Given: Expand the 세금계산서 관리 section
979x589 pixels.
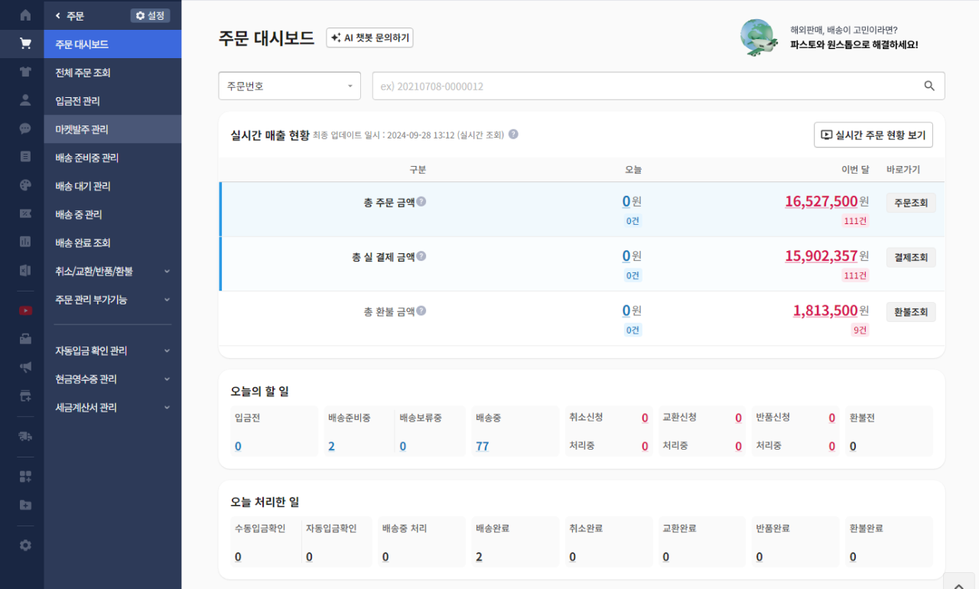Looking at the screenshot, I should coord(112,408).
